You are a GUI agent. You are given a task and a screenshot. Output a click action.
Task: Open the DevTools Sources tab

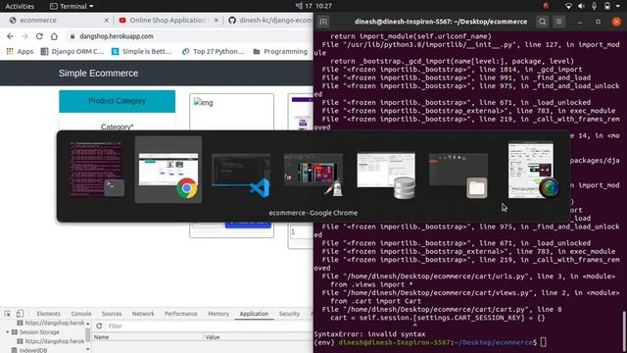click(112, 314)
